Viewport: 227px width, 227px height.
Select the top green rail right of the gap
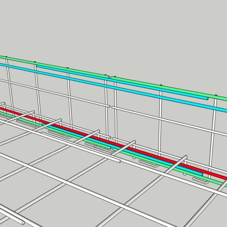169,88
